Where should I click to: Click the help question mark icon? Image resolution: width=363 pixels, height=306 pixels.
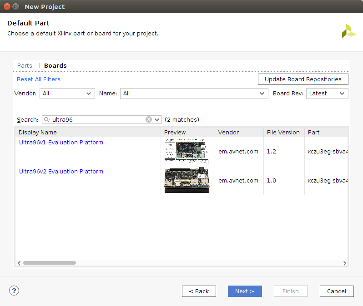point(14,291)
